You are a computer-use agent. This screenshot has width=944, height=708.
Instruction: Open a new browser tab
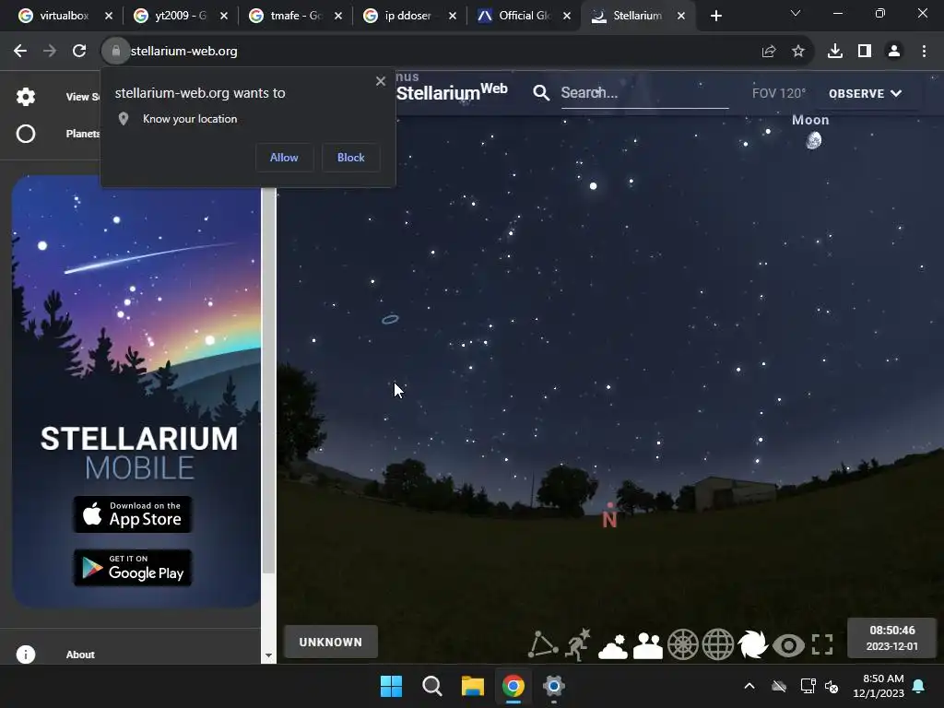(715, 16)
